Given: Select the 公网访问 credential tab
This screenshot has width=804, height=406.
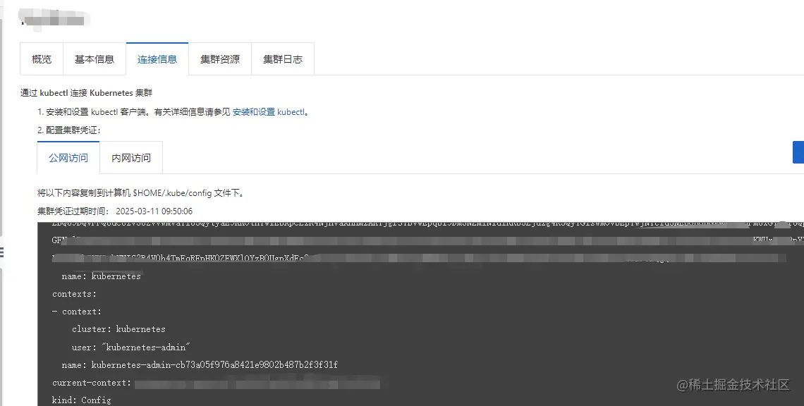Looking at the screenshot, I should pos(68,158).
